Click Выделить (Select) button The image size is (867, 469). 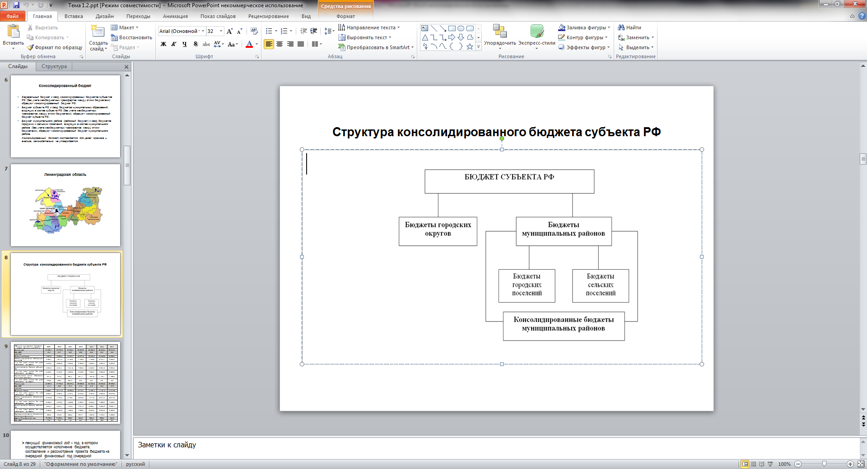(636, 47)
